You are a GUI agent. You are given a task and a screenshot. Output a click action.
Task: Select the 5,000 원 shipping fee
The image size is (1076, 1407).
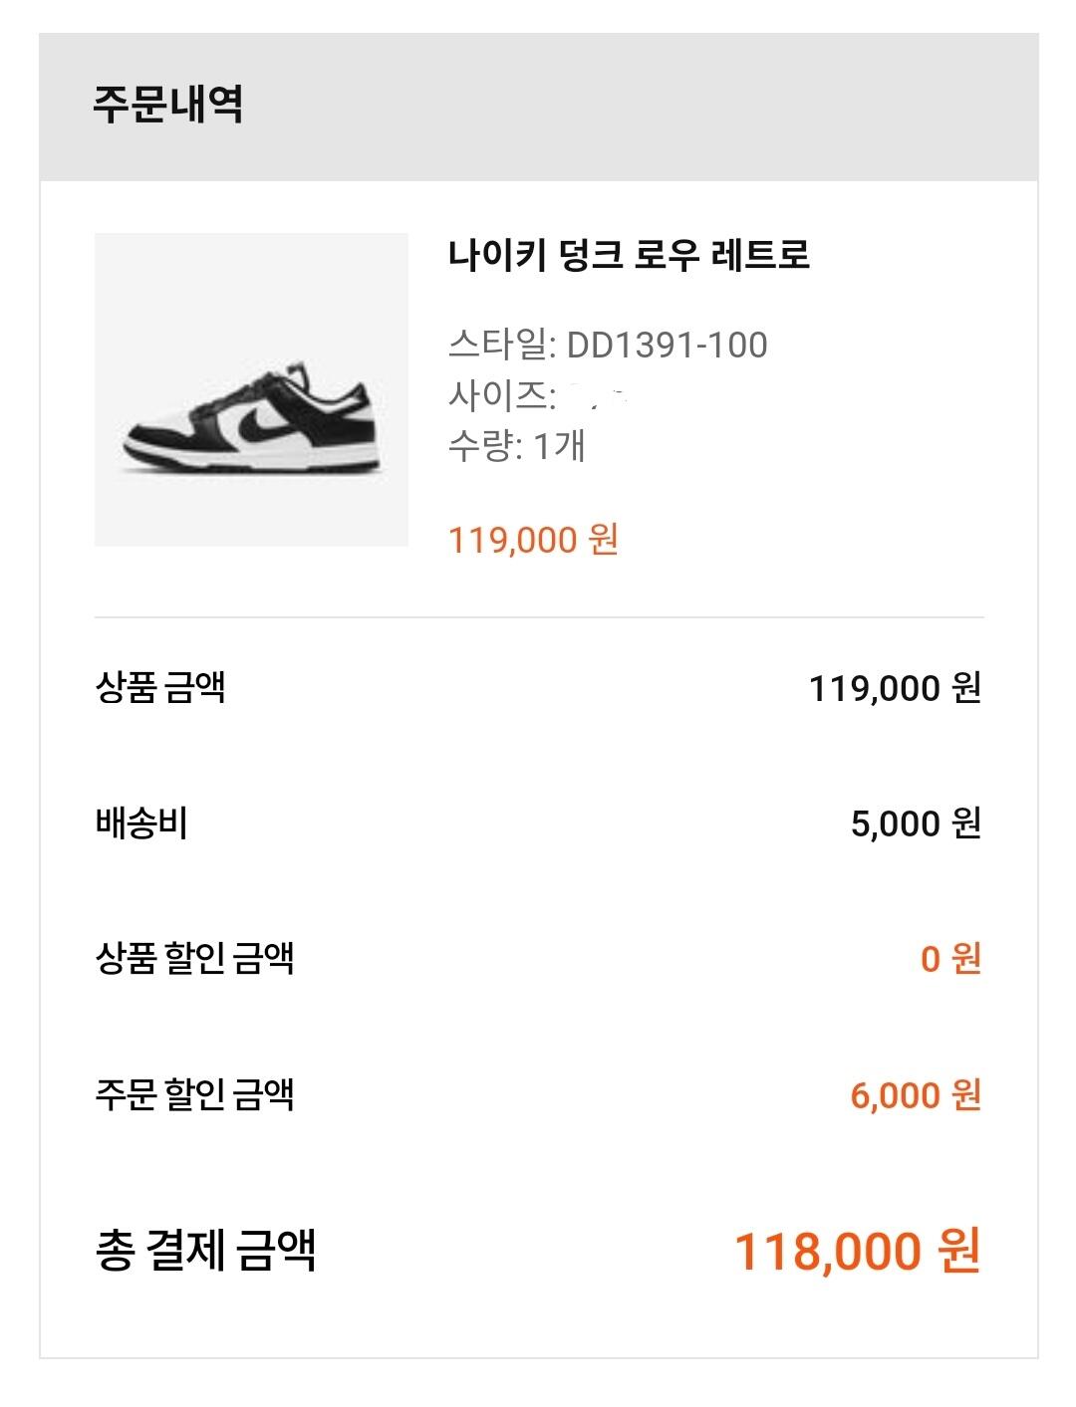tap(916, 823)
